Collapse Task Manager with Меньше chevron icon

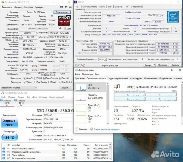[x=77, y=129]
